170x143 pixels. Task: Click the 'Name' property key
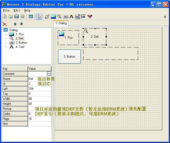15,79
